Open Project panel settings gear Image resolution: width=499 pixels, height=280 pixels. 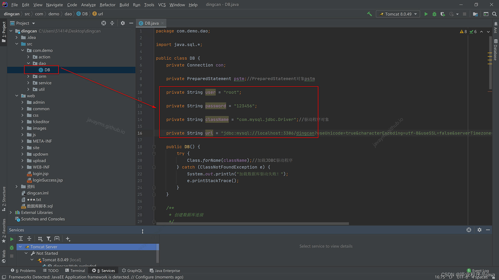click(x=123, y=23)
